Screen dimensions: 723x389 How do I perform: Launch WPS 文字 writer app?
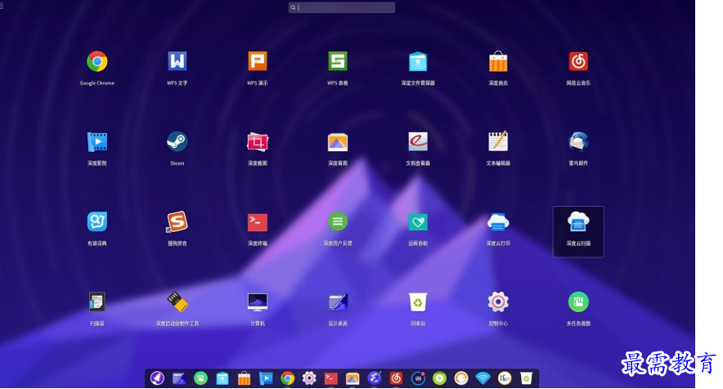click(177, 61)
